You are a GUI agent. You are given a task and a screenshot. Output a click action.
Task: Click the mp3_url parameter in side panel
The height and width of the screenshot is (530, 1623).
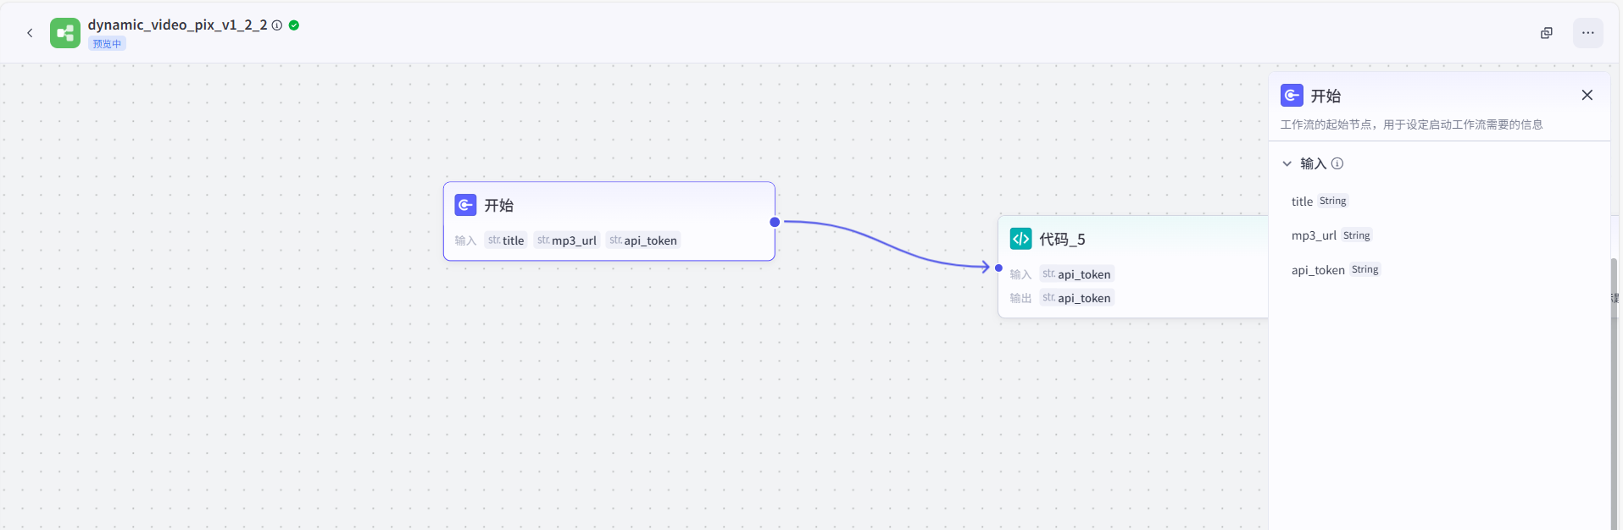pyautogui.click(x=1313, y=235)
